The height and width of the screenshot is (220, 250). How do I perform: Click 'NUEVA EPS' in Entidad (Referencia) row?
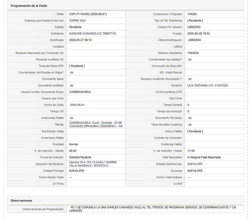195,164
